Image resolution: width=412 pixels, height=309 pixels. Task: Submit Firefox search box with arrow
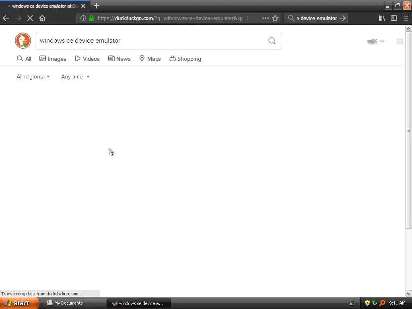tap(342, 18)
